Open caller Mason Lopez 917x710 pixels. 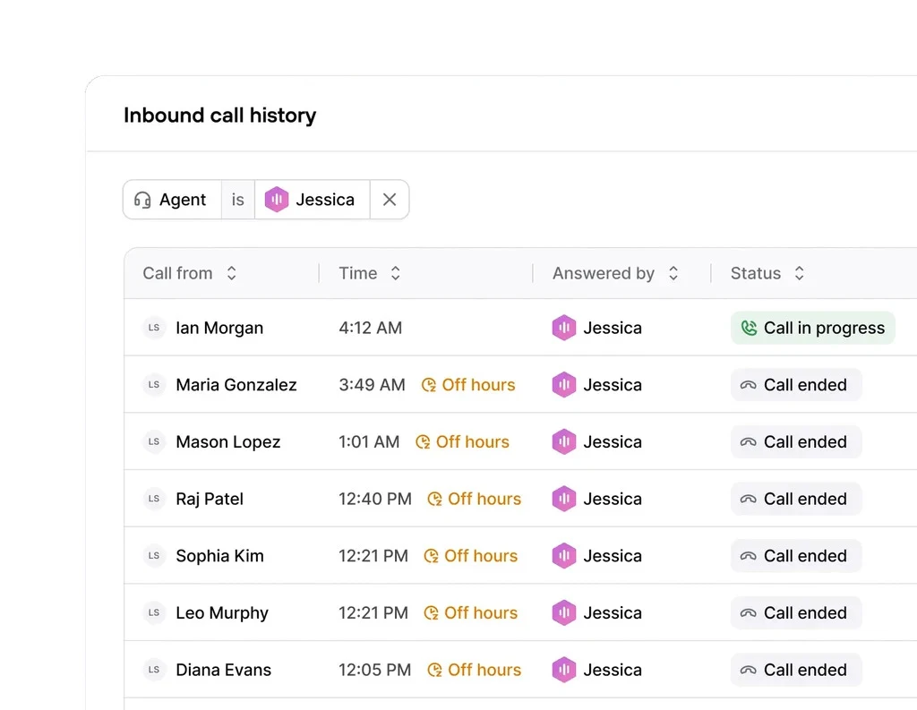click(x=228, y=442)
